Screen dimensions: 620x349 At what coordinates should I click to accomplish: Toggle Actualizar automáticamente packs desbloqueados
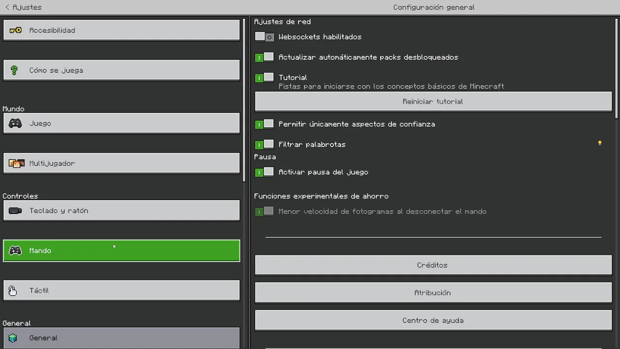[x=264, y=57]
